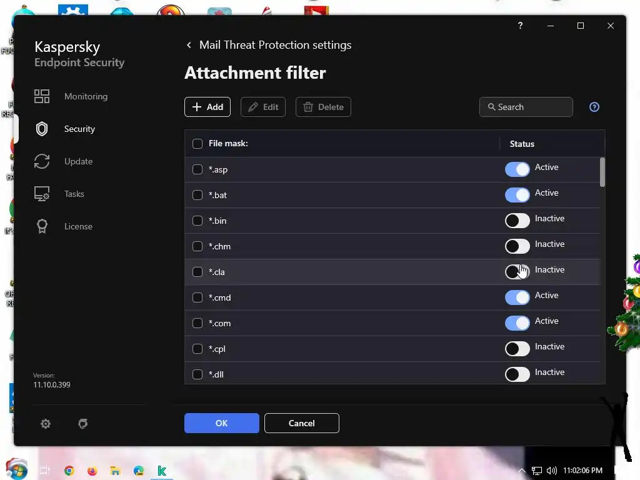Check the *.dll row checkbox
This screenshot has width=640, height=480.
(x=197, y=374)
